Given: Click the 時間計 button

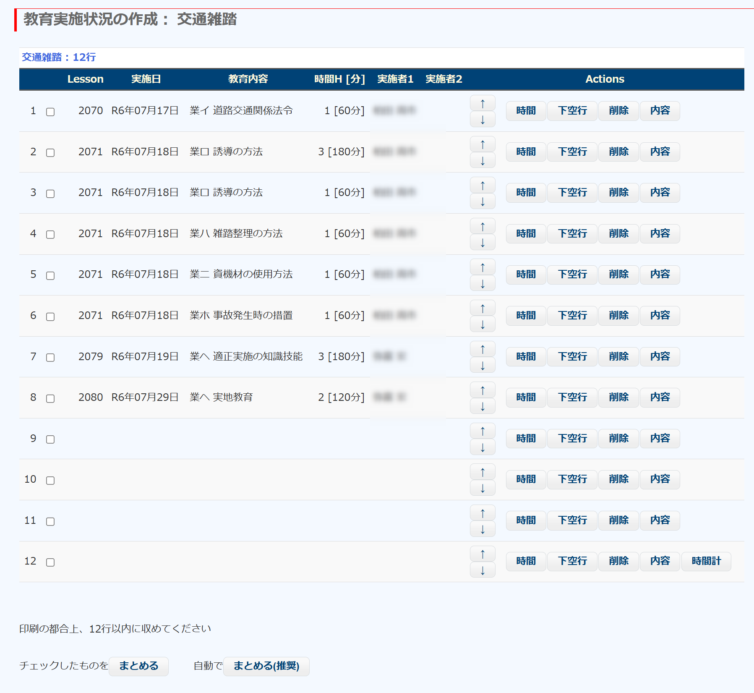Looking at the screenshot, I should (706, 561).
